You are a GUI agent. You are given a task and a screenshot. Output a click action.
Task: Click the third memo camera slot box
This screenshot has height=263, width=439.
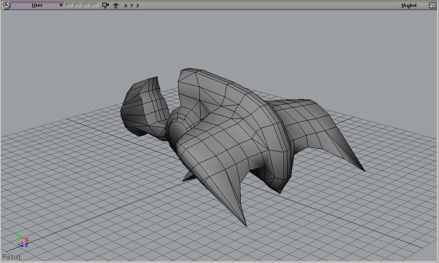[86, 5]
